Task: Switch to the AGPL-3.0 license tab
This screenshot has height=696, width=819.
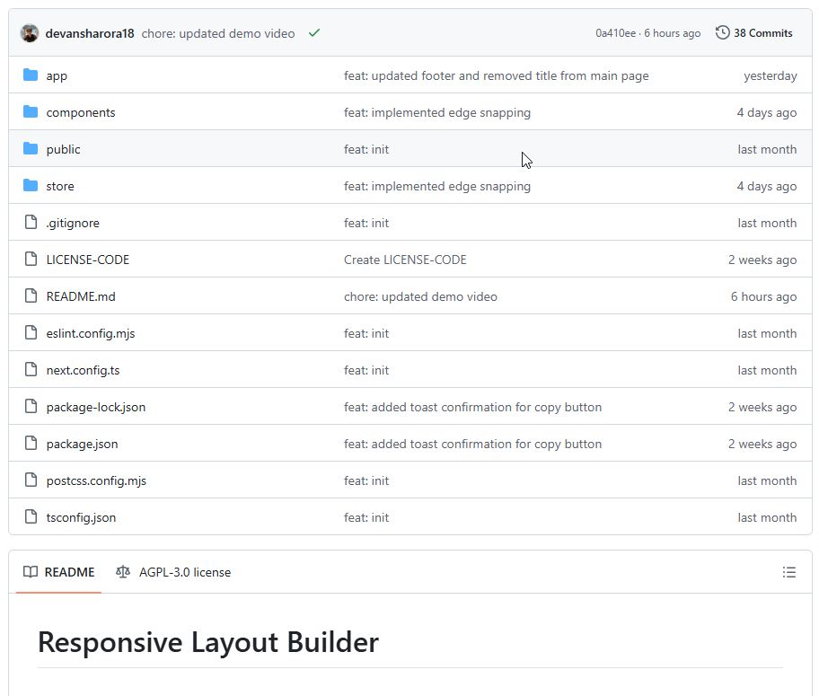Action: coord(173,572)
